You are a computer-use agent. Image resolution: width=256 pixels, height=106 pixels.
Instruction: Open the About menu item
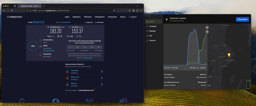(123, 17)
